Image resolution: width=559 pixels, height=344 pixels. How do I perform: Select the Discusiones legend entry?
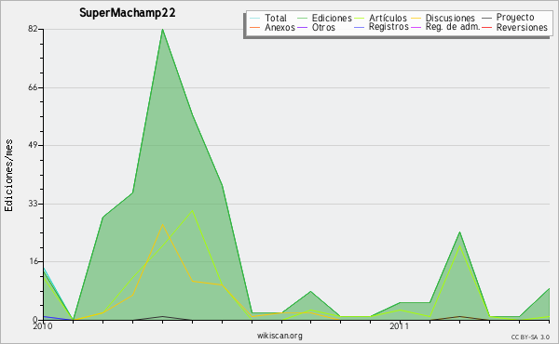coord(443,18)
